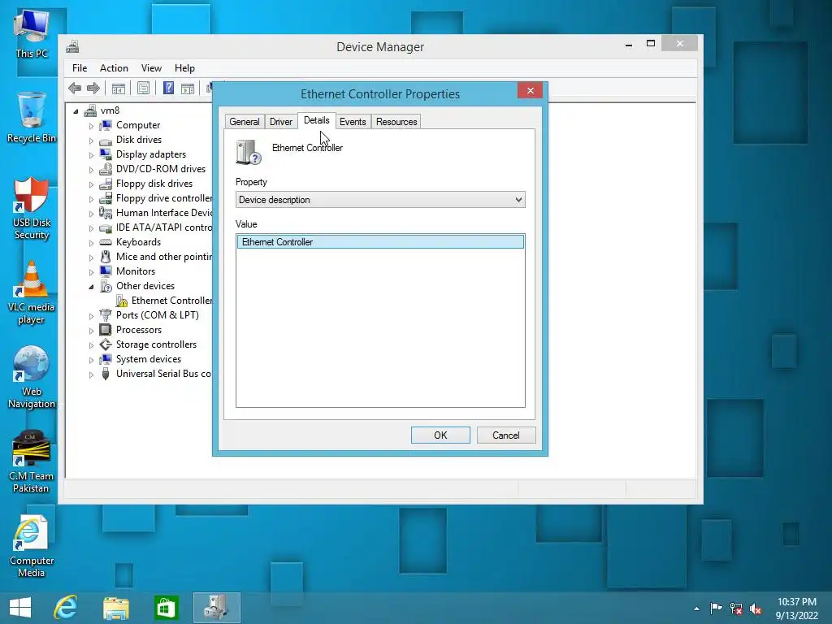Select IDE ATA/ATAPI controllers in the tree
The image size is (832, 624).
point(164,227)
